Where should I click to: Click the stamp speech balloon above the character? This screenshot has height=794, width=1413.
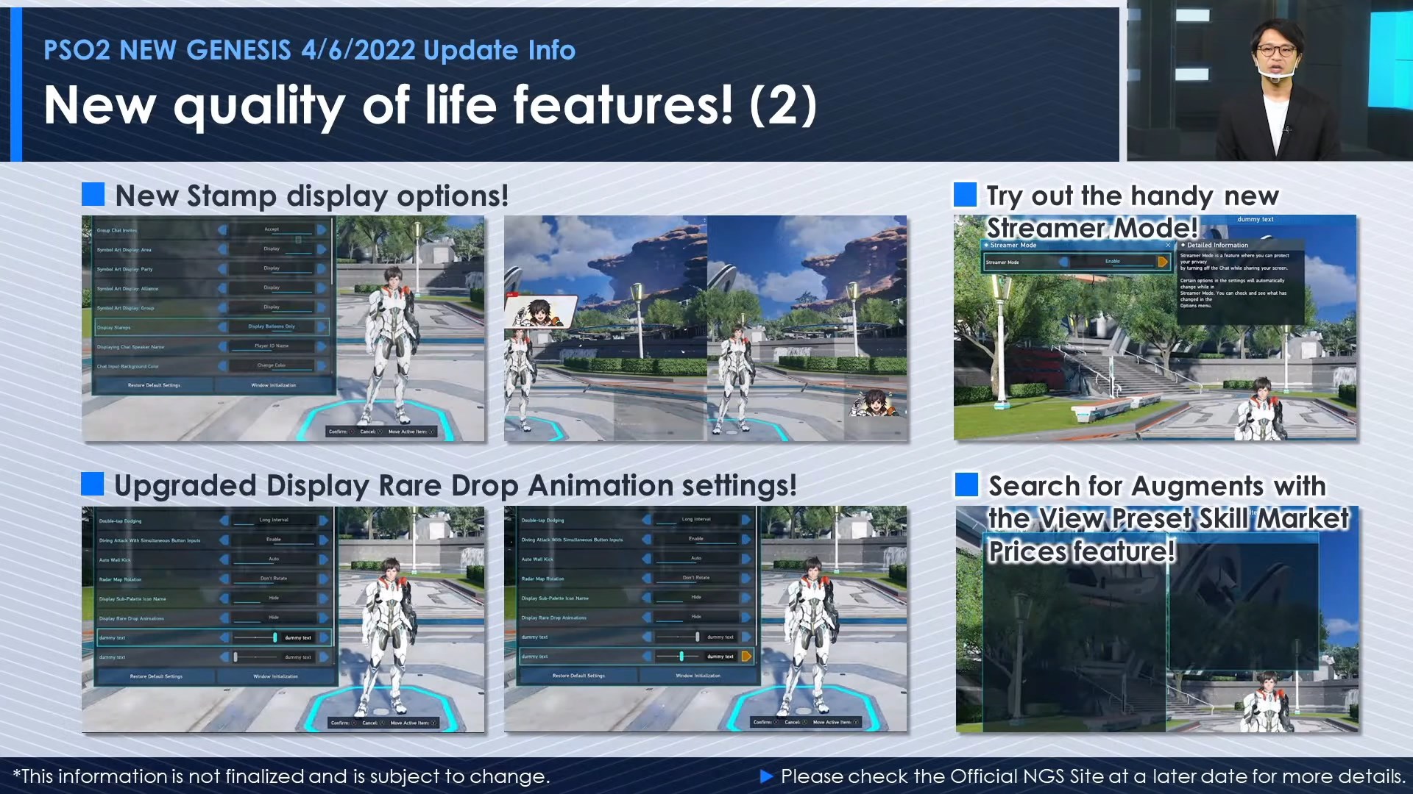pyautogui.click(x=540, y=312)
